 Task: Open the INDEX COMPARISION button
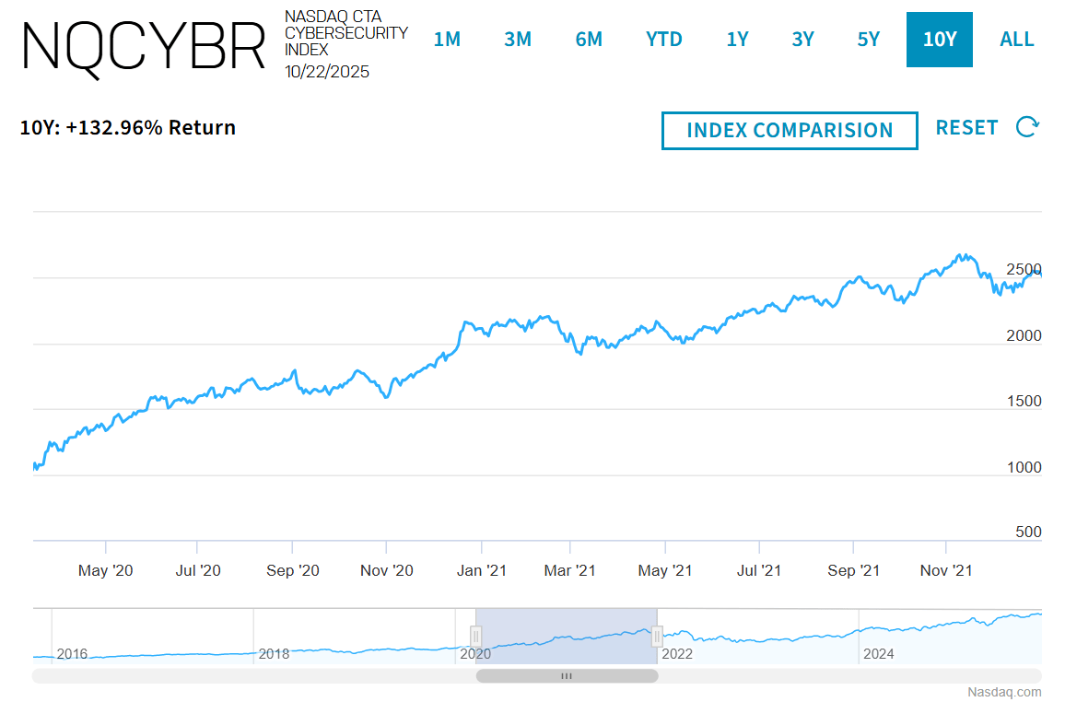(790, 130)
